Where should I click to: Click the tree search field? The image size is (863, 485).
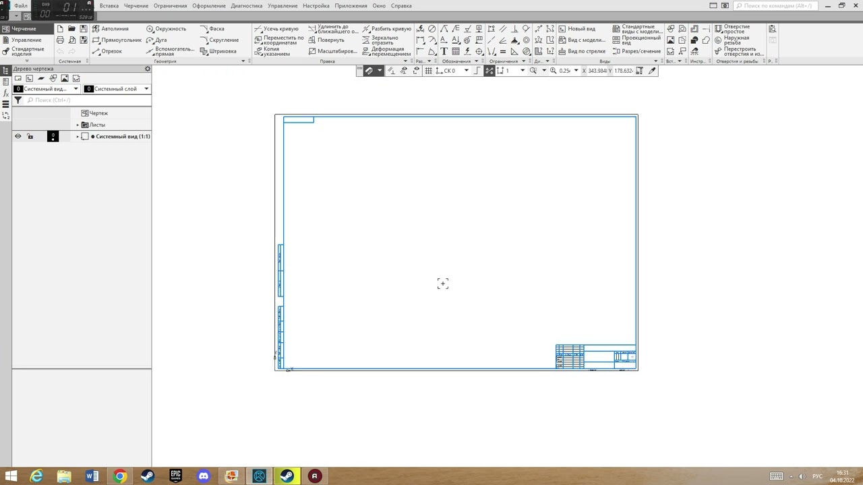88,100
